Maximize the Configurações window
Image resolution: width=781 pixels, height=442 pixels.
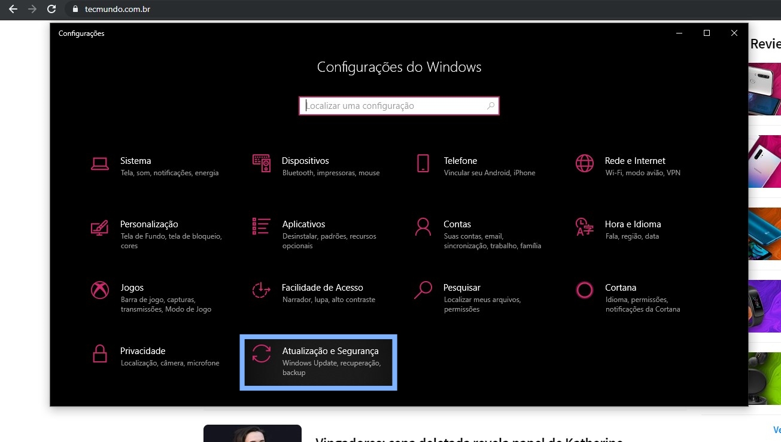[707, 33]
